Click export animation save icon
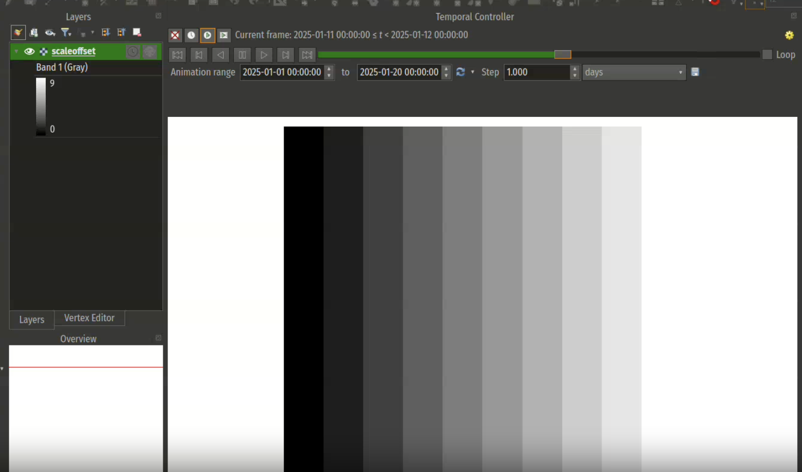The height and width of the screenshot is (472, 802). click(x=695, y=72)
